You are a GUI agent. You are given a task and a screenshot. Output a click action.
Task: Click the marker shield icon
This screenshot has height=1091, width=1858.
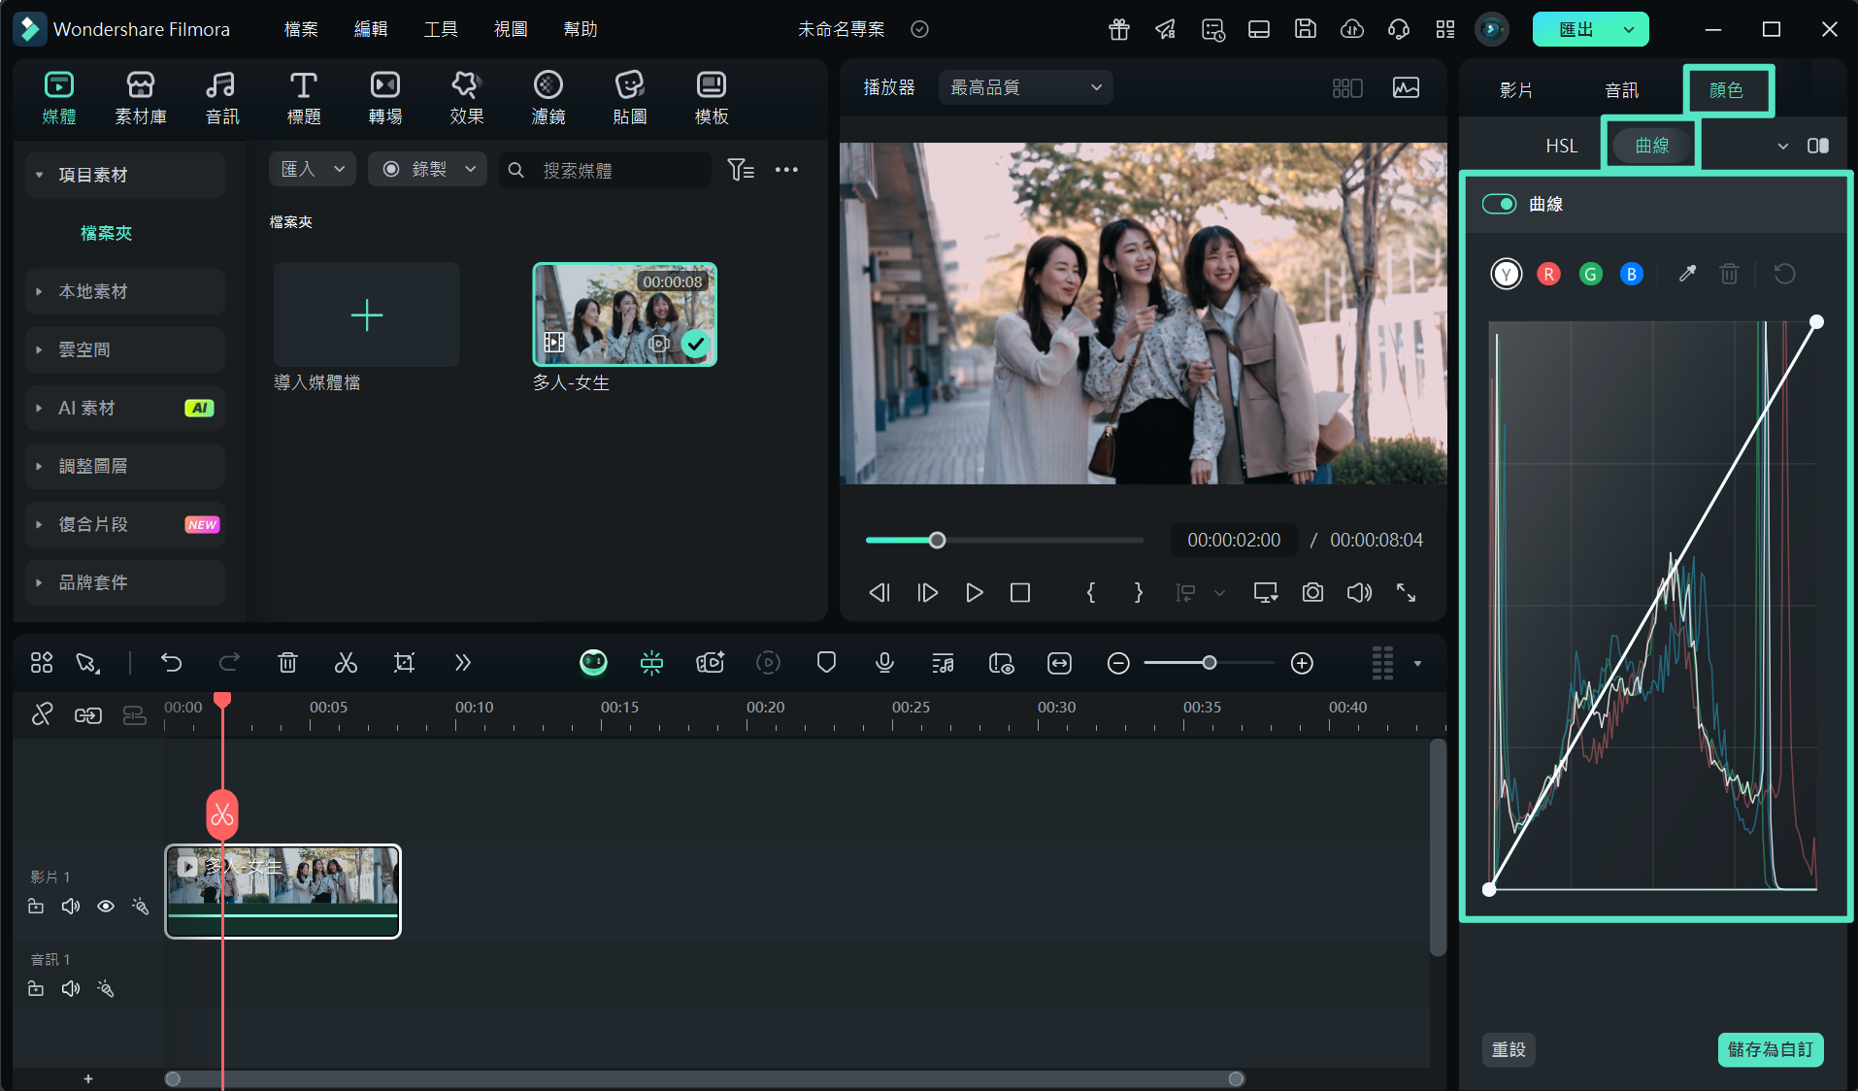pyautogui.click(x=826, y=663)
